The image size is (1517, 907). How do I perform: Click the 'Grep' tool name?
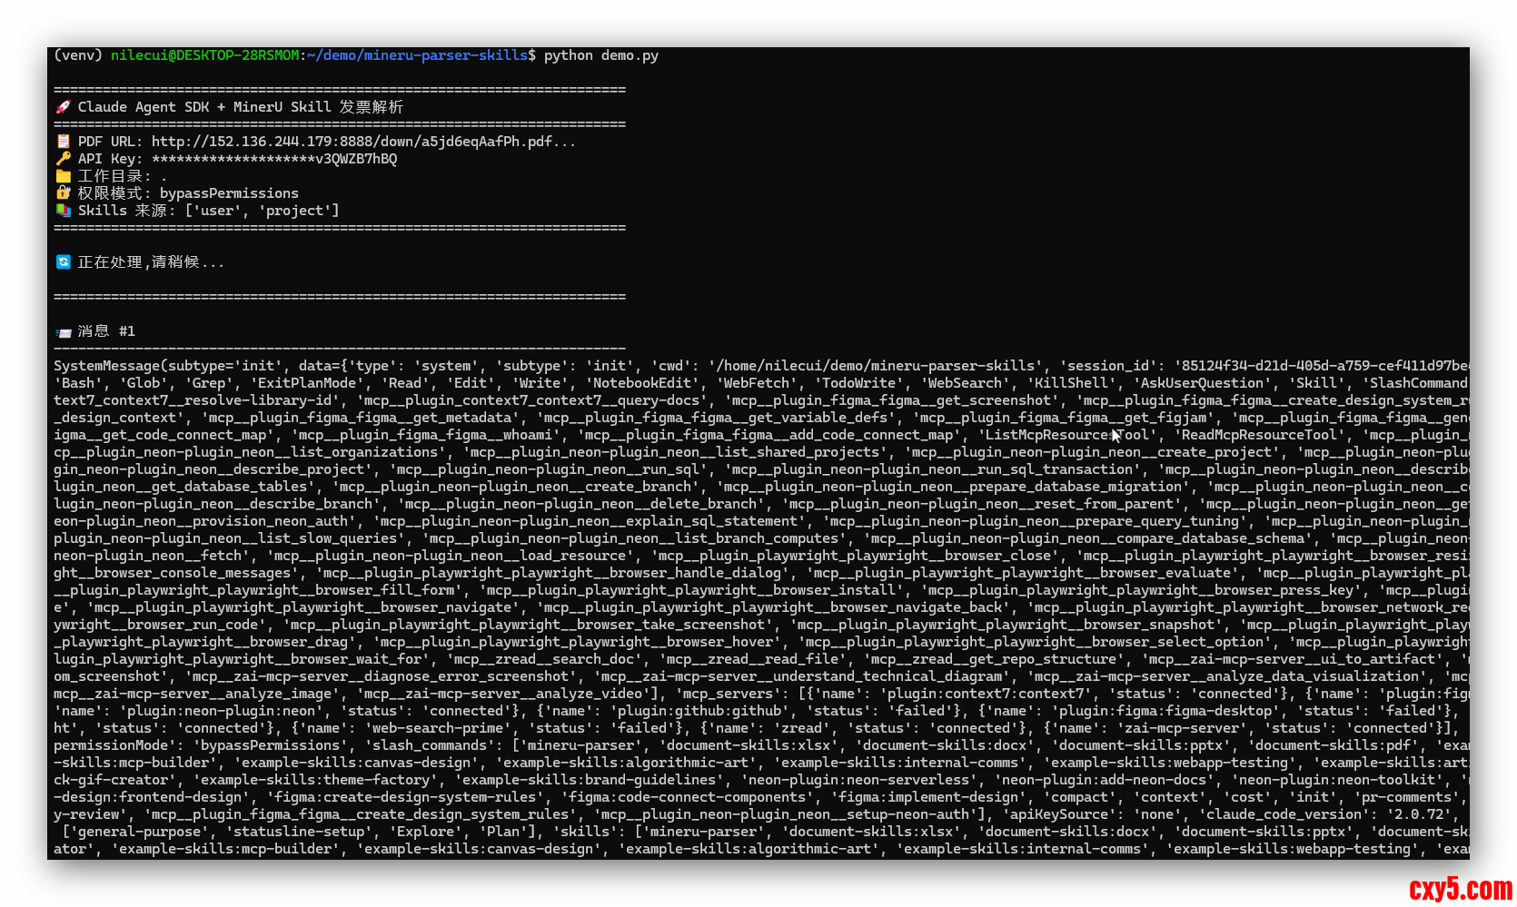pos(209,383)
